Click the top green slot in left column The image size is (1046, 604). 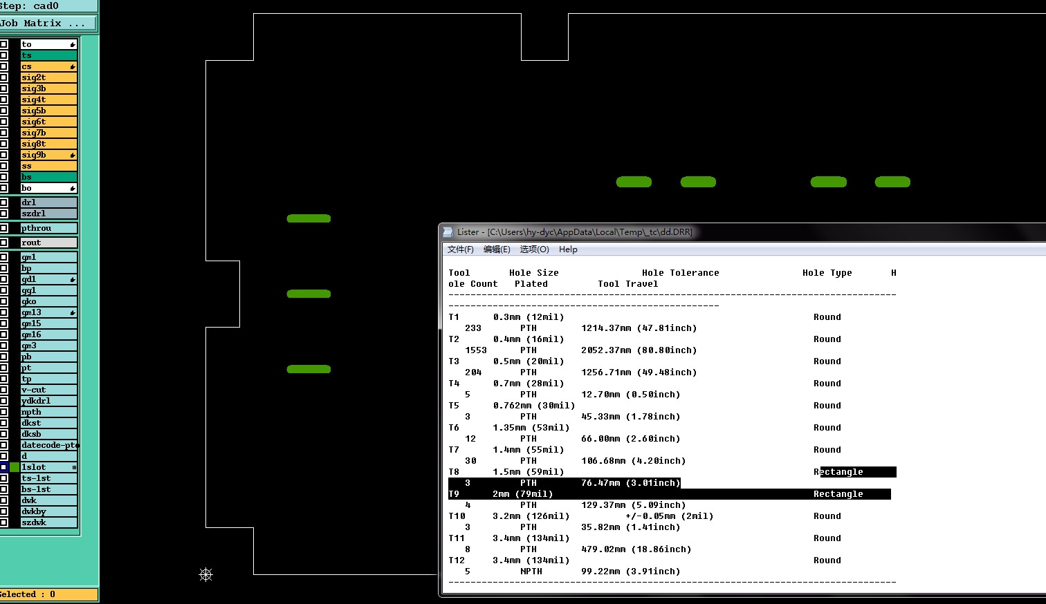click(x=309, y=218)
